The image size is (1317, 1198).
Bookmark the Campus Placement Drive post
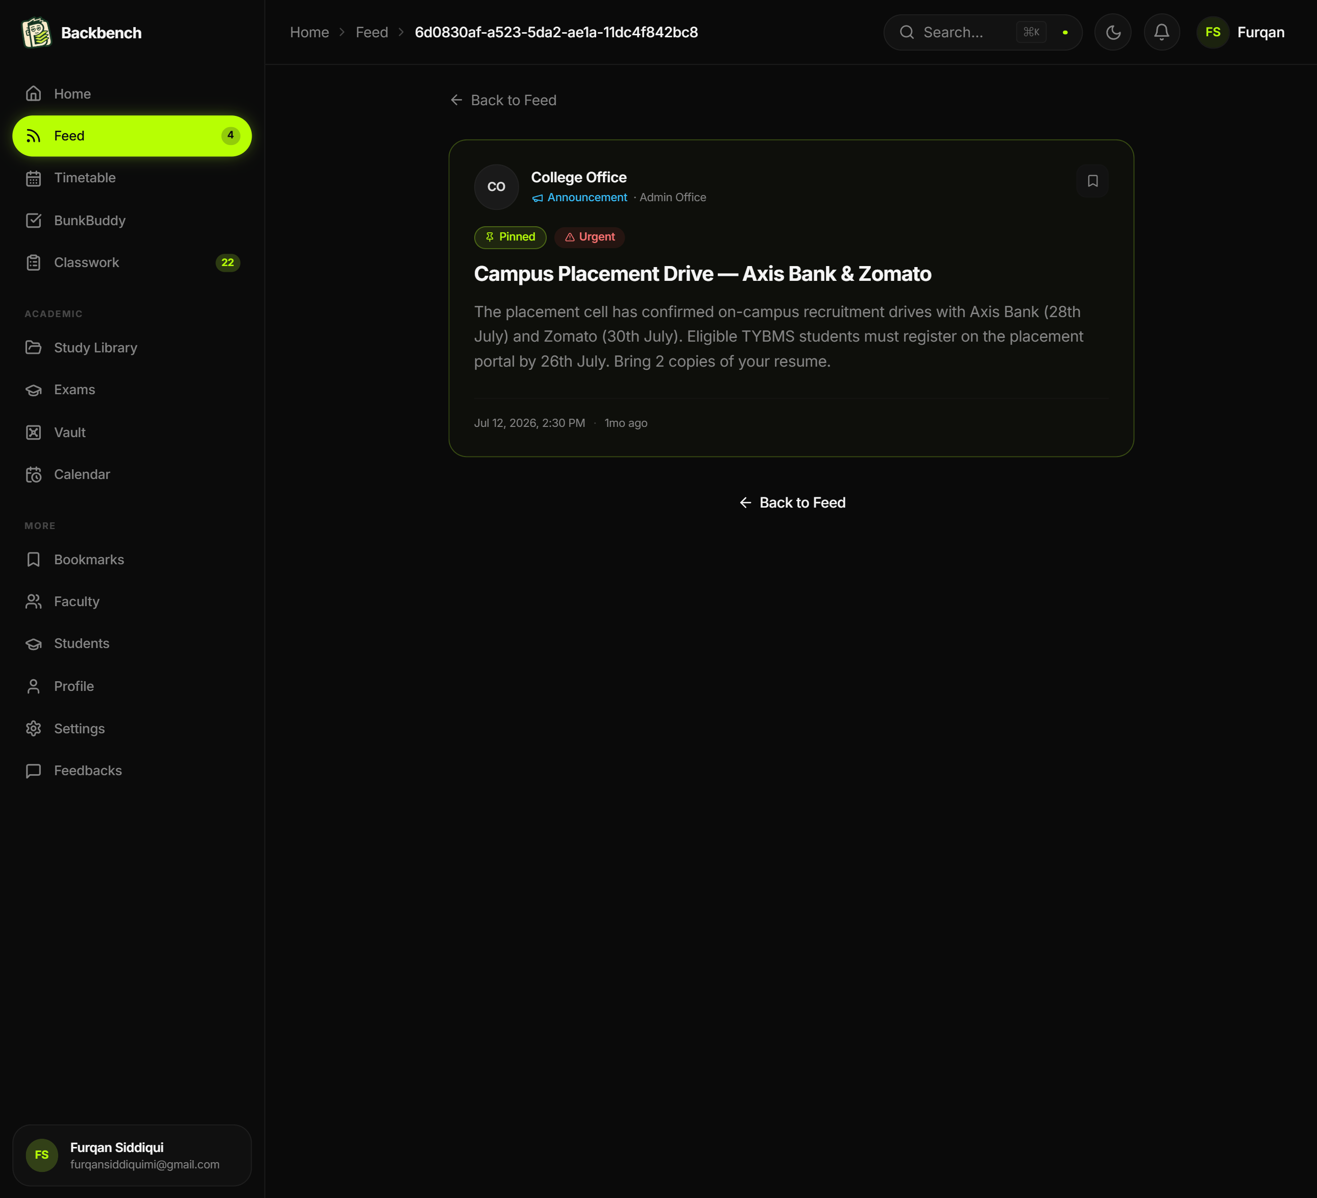[1092, 181]
